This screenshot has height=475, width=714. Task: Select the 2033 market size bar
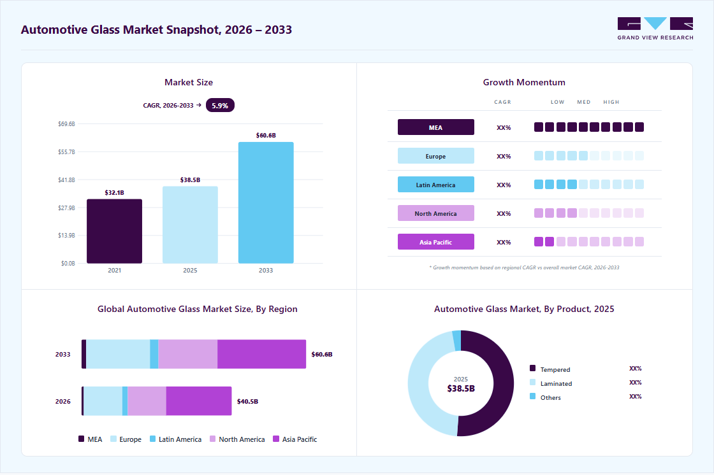266,202
